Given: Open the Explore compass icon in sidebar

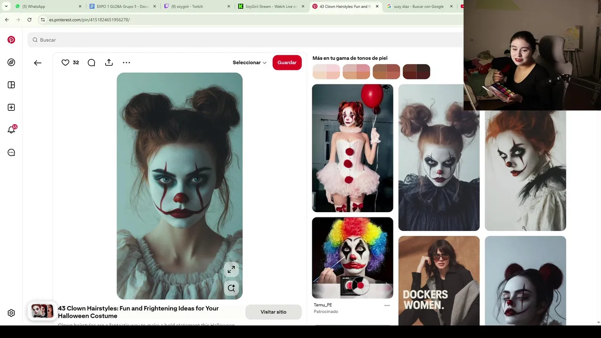Looking at the screenshot, I should (11, 62).
